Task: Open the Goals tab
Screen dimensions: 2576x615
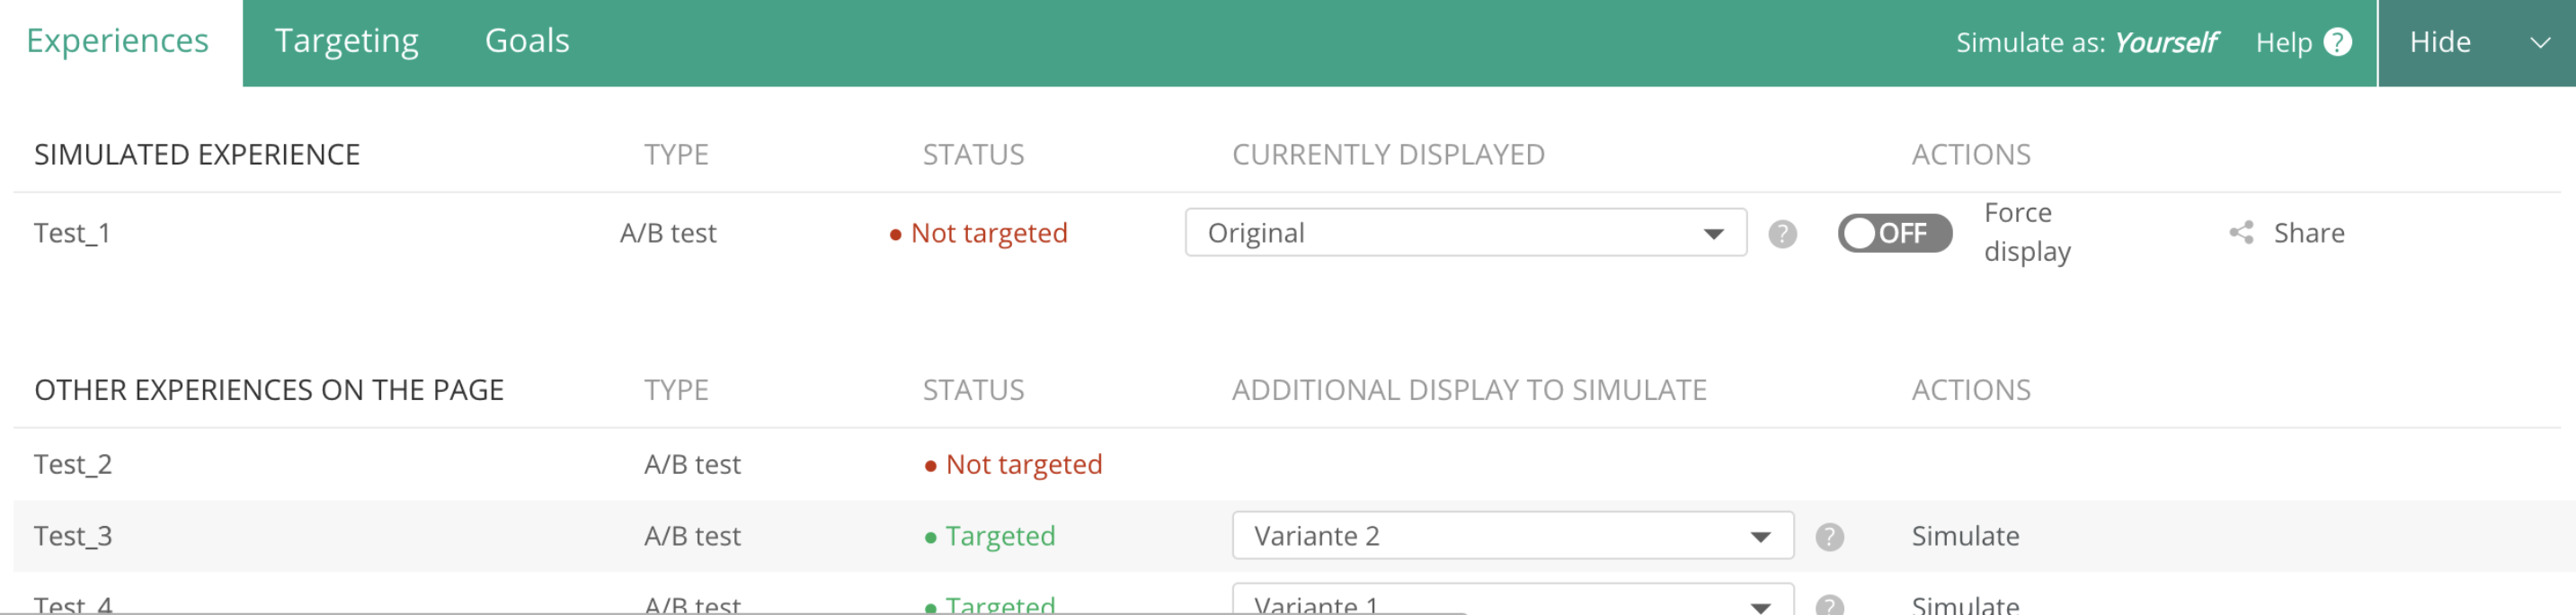Action: (x=527, y=42)
